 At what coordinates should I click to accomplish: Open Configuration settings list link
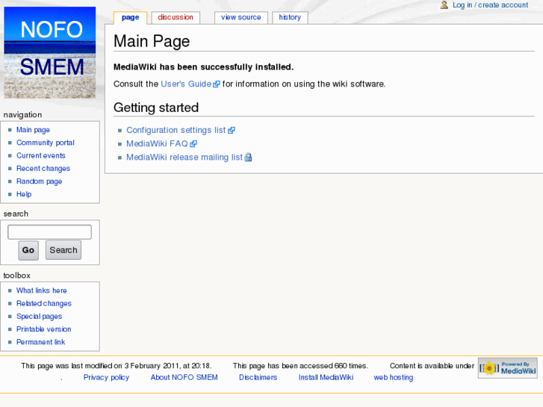[176, 130]
